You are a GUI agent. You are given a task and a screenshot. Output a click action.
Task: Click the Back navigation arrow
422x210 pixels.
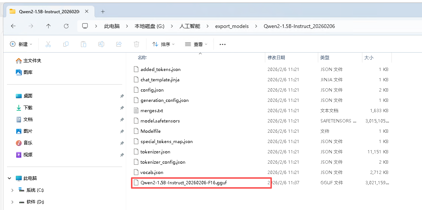pyautogui.click(x=13, y=26)
